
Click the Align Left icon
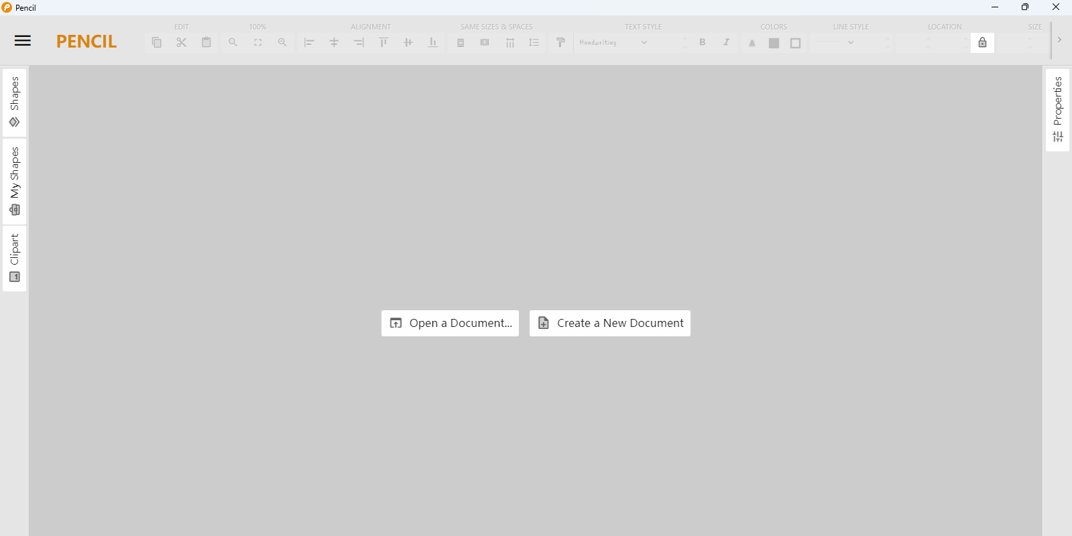pyautogui.click(x=309, y=42)
